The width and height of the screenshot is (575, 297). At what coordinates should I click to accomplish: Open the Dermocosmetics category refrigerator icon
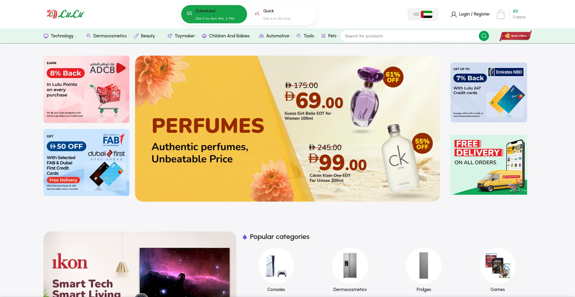click(x=350, y=266)
